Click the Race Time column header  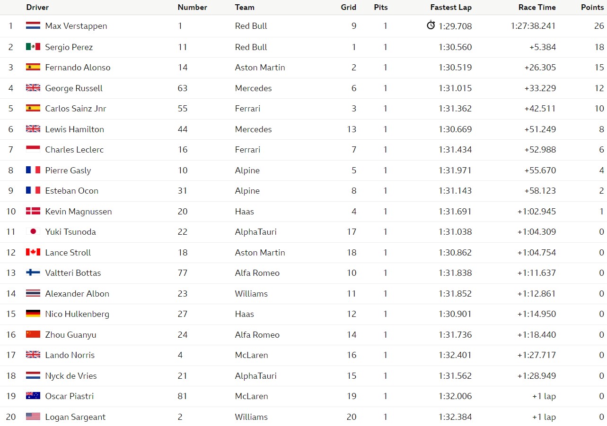point(537,7)
